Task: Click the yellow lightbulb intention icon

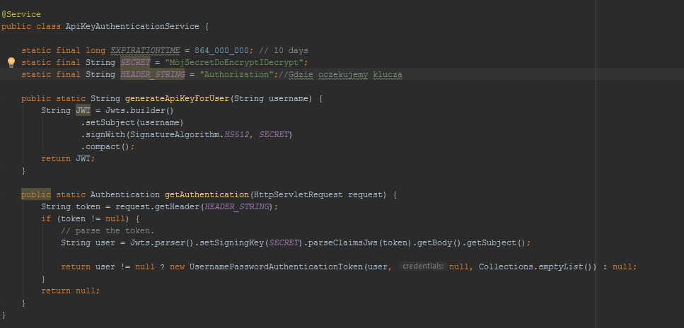Action: [x=11, y=62]
